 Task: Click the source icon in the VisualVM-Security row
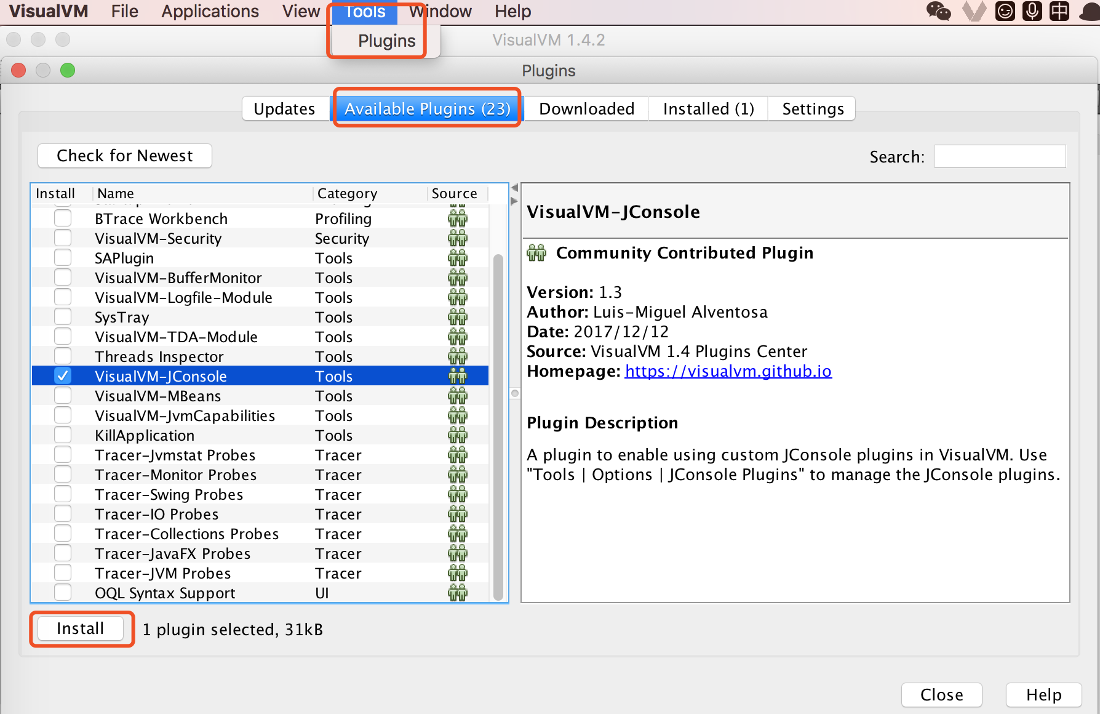[457, 238]
